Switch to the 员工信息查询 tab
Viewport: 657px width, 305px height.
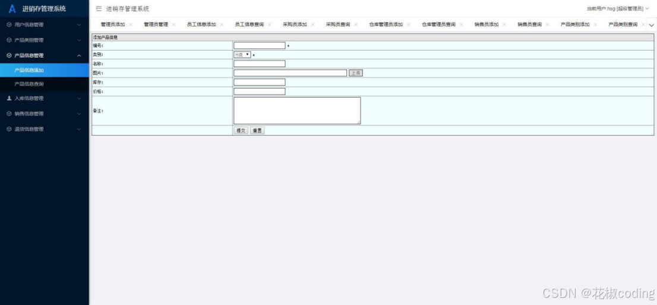point(249,25)
